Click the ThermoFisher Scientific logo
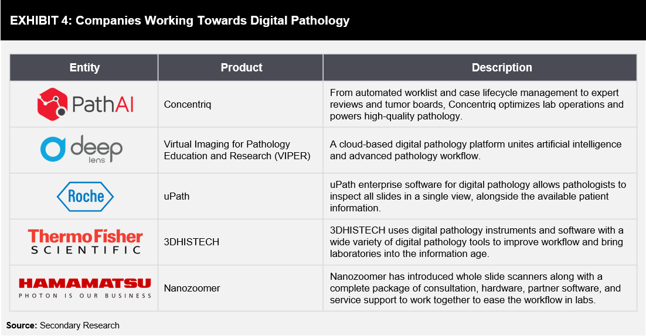 (85, 242)
